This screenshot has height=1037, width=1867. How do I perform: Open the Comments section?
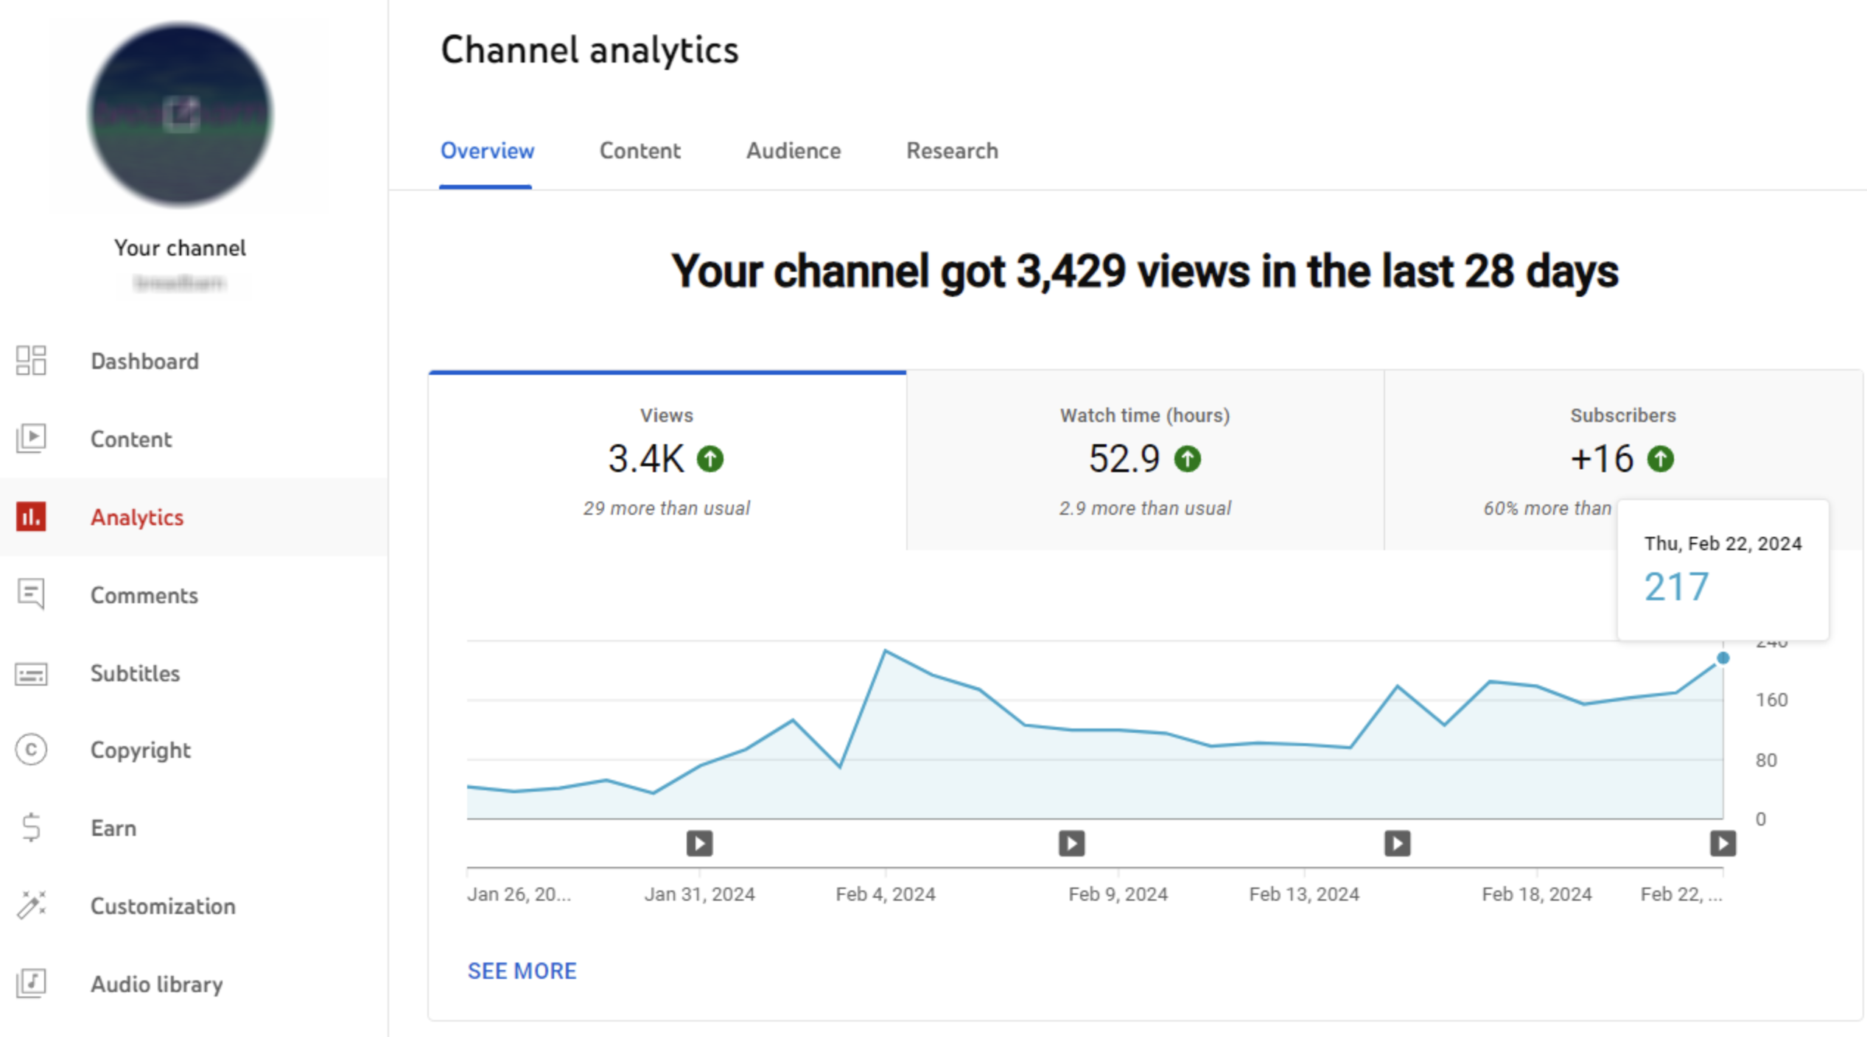[144, 595]
